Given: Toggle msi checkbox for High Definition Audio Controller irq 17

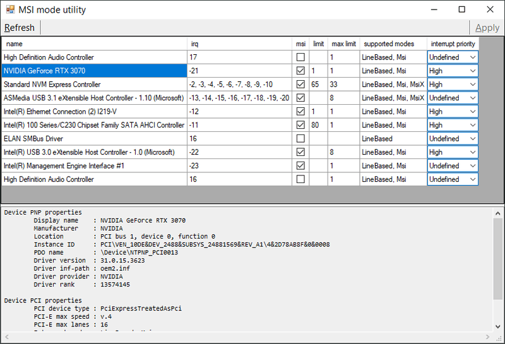Looking at the screenshot, I should point(300,57).
